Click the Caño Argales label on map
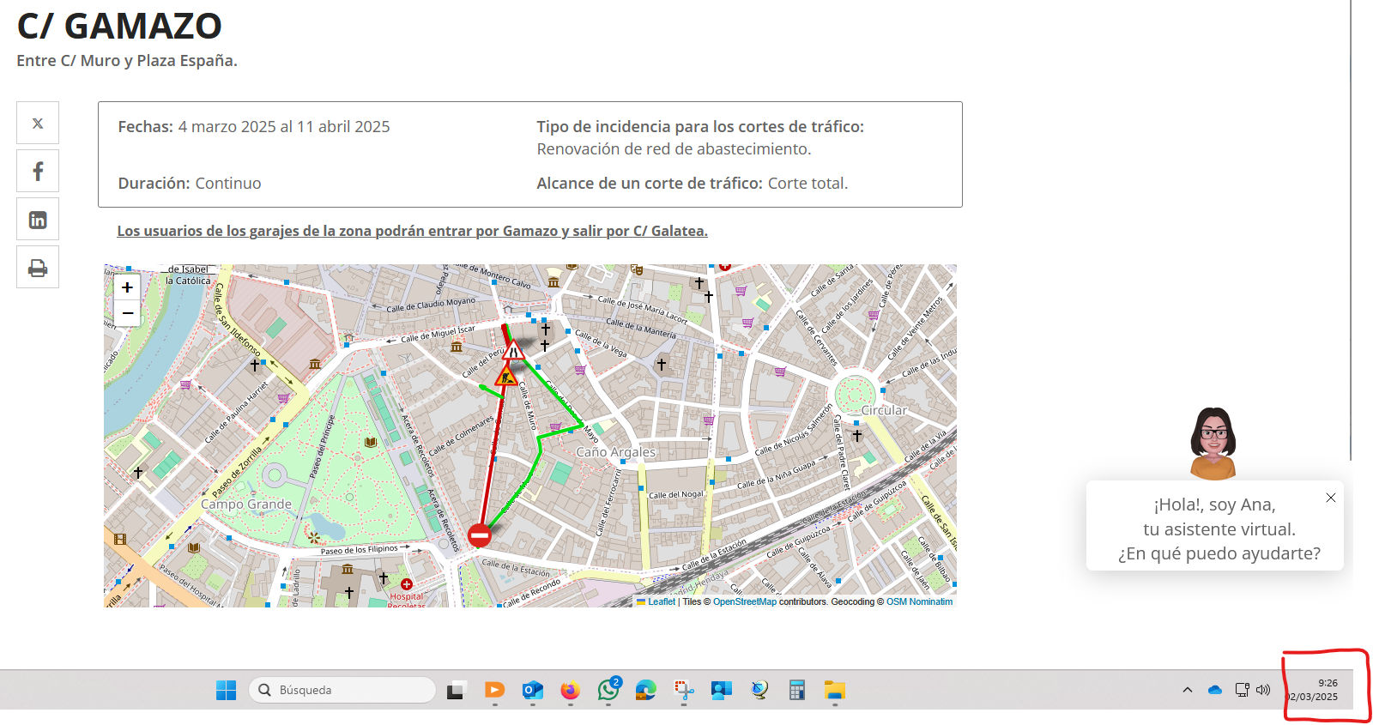Image resolution: width=1373 pixels, height=725 pixels. click(615, 452)
